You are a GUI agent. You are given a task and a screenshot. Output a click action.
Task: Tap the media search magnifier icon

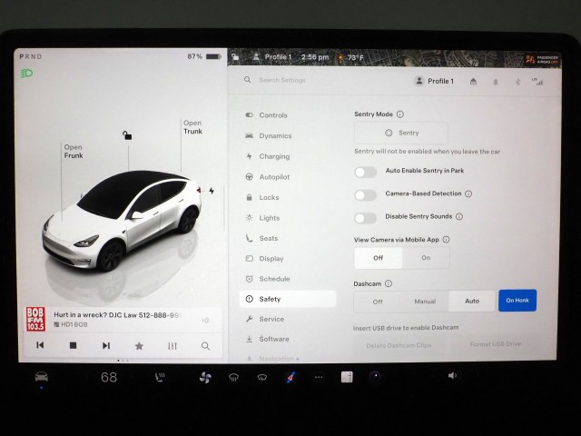206,345
